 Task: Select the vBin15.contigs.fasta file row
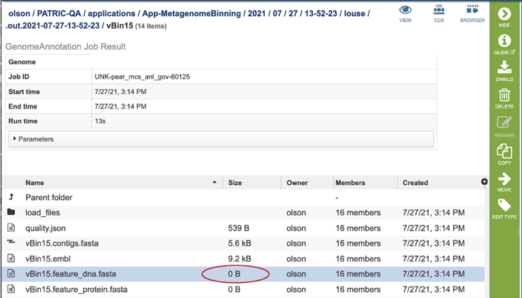[243, 243]
